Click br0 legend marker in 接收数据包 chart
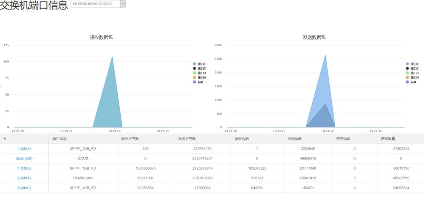This screenshot has height=199, width=424. (x=194, y=82)
